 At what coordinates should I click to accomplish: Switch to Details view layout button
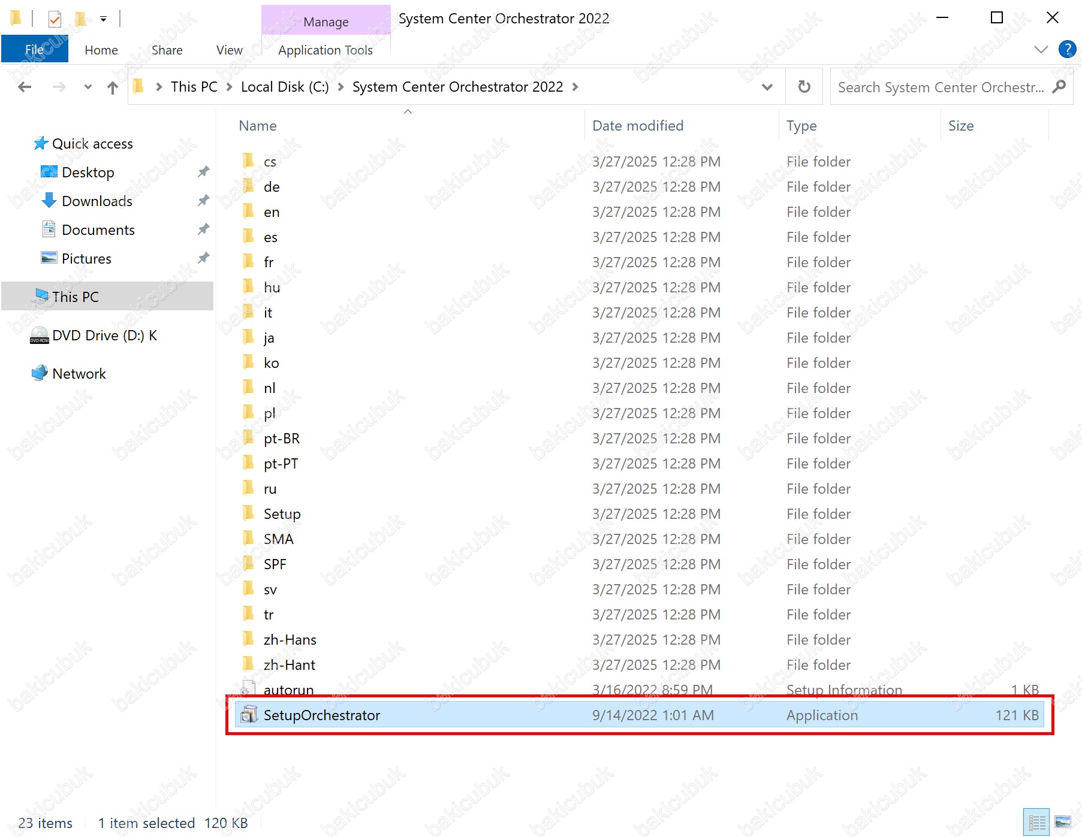pyautogui.click(x=1036, y=822)
